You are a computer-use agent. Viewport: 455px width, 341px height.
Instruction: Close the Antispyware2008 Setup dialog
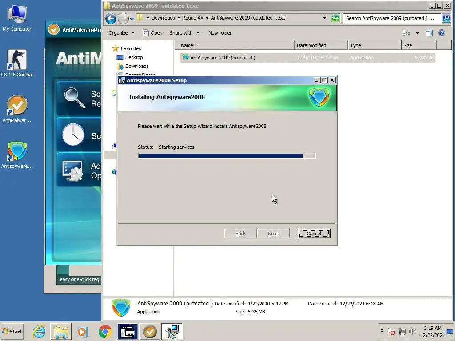click(x=332, y=80)
